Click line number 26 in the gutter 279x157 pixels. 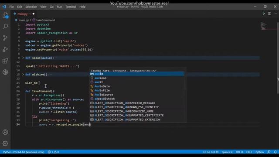18,91
